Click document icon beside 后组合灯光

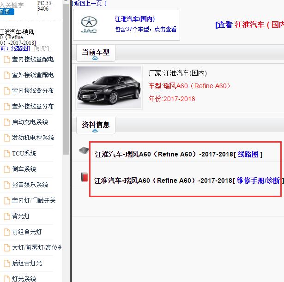(7, 264)
